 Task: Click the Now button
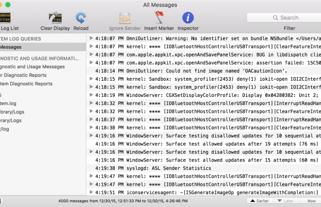tap(311, 200)
